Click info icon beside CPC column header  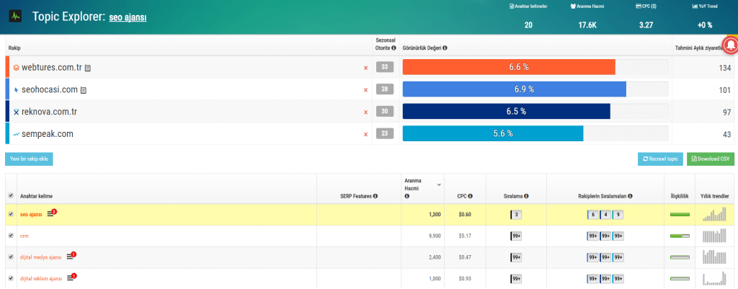[470, 196]
